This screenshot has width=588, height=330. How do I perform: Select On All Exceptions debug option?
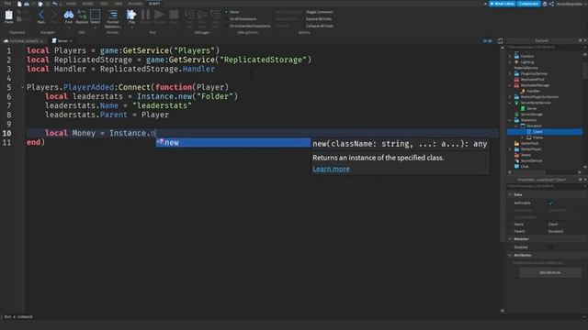click(x=243, y=19)
